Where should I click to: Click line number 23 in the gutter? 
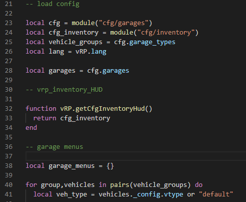[x=8, y=23]
